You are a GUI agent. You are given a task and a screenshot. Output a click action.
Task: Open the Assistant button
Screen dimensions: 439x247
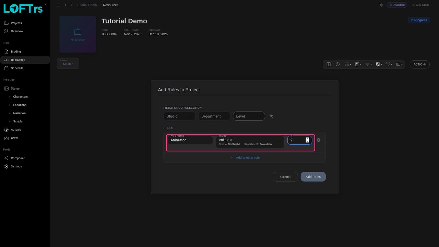(397, 5)
